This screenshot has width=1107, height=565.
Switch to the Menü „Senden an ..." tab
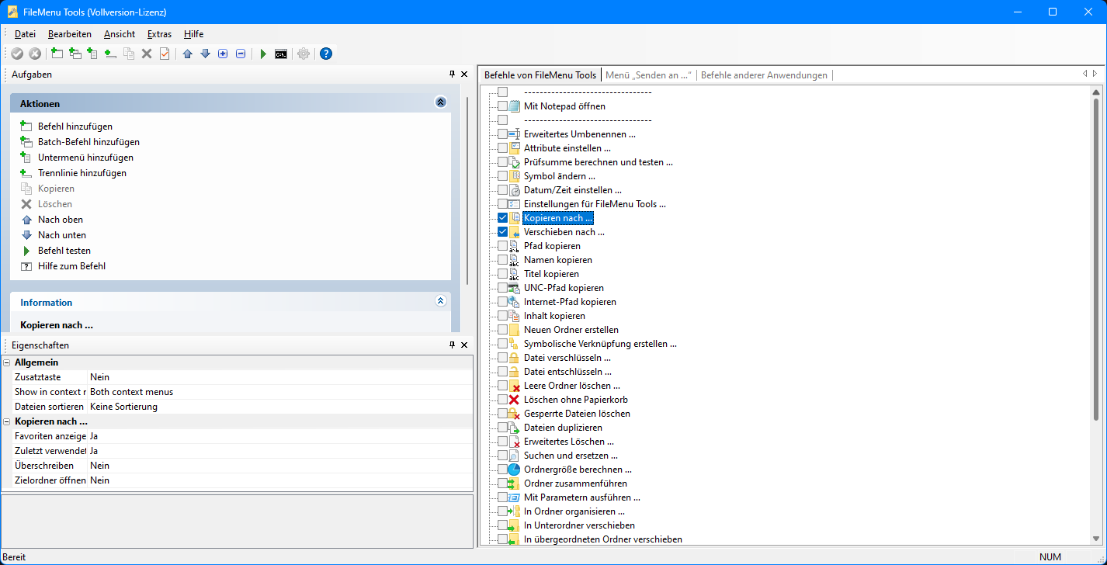[x=648, y=75]
